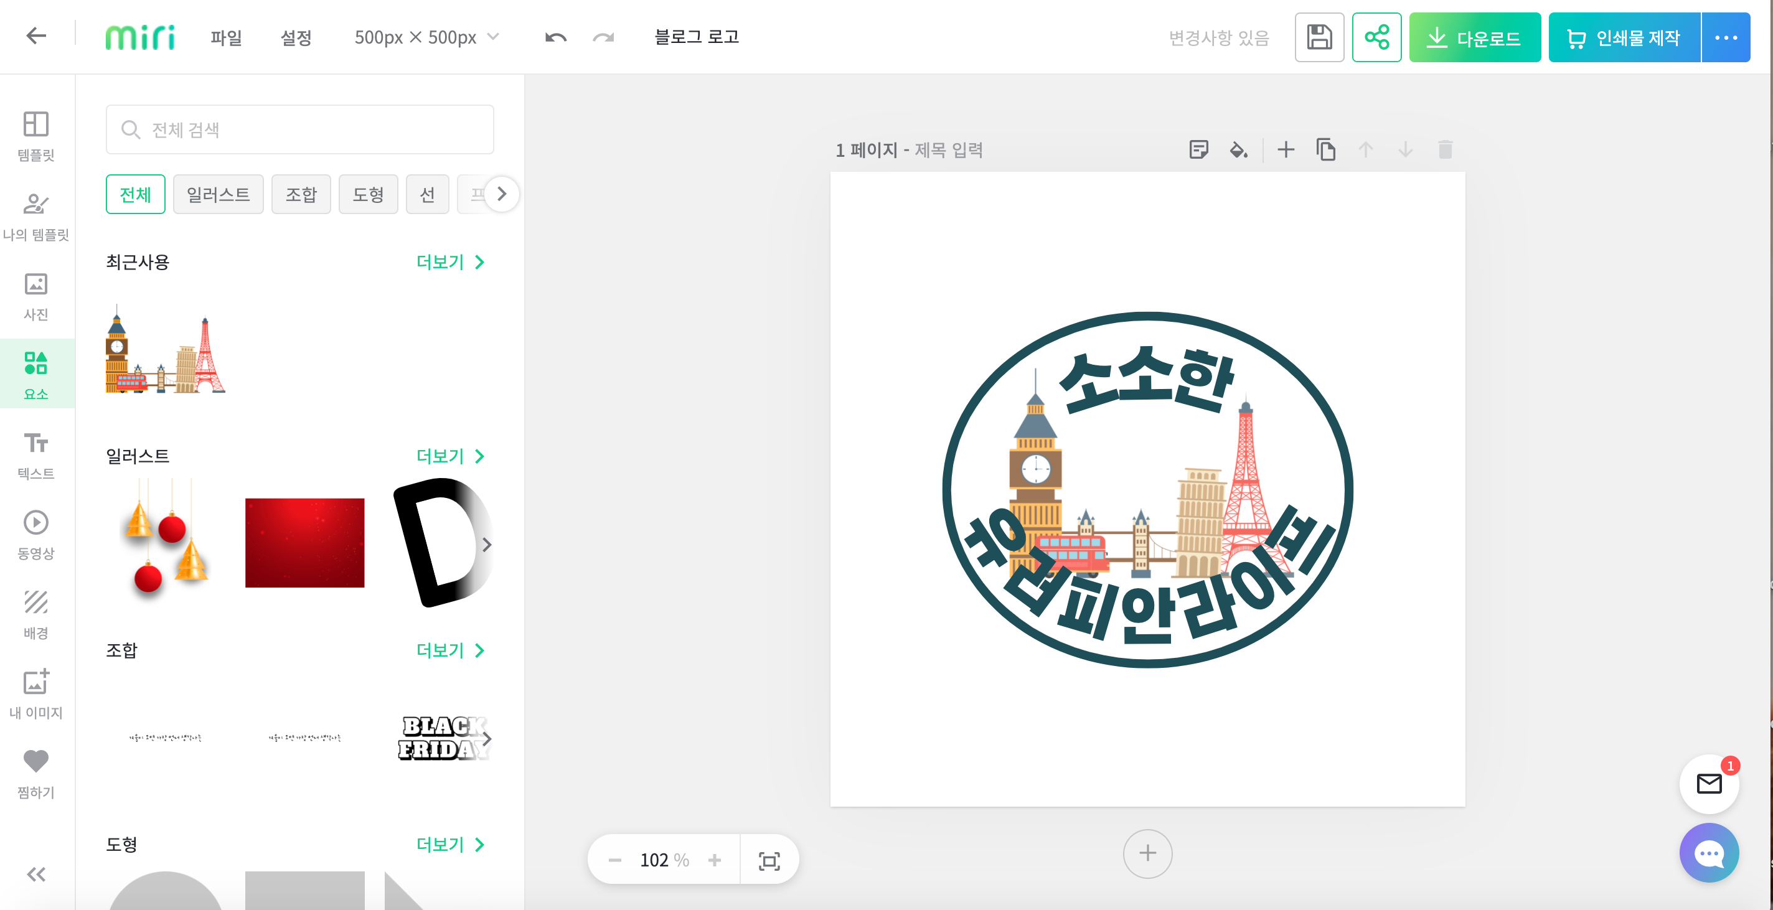Click 더보기 next to 일러스트
This screenshot has width=1773, height=910.
[450, 456]
